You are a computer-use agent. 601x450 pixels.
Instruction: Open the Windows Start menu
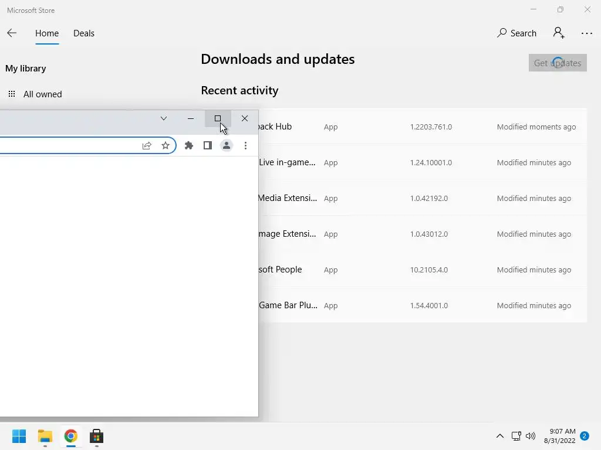click(x=19, y=436)
